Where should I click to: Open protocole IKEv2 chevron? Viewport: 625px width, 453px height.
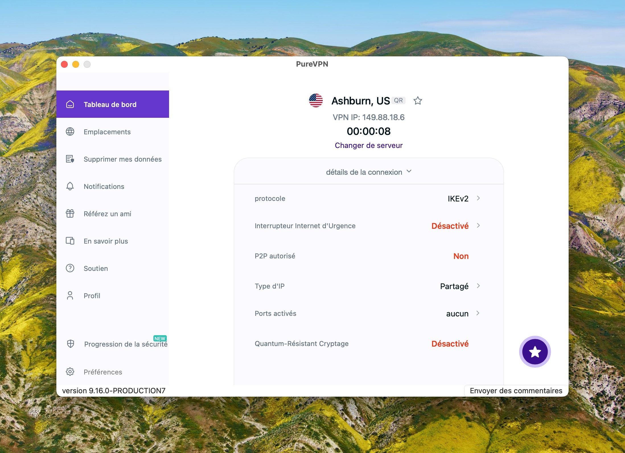478,198
